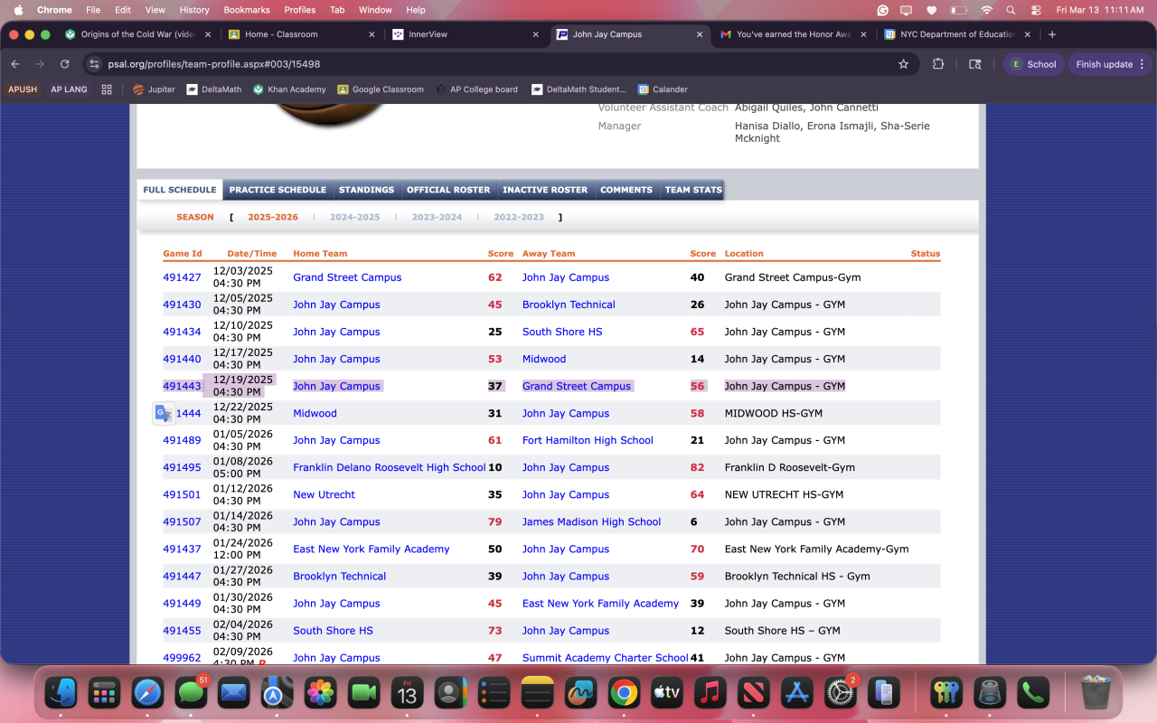Open the APUSH bookmark folder

[24, 89]
